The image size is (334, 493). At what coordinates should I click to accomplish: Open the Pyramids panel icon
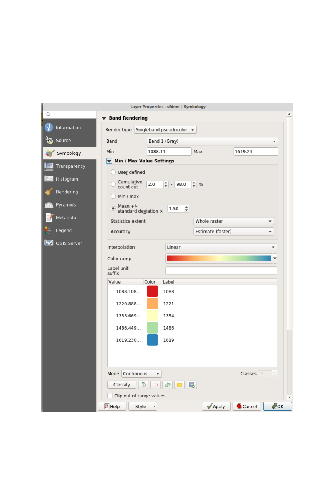[49, 204]
